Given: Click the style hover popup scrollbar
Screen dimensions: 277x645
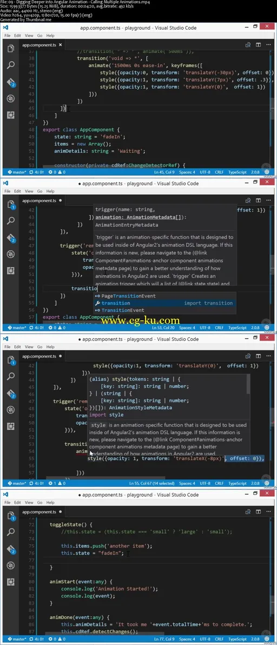Looking at the screenshot, I should point(248,384).
